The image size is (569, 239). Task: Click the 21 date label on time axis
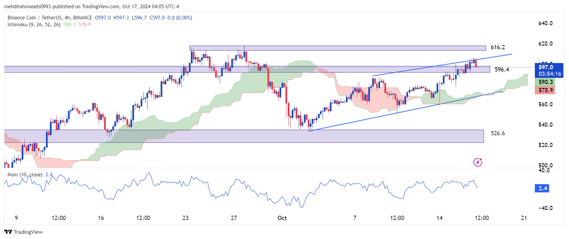click(x=524, y=218)
